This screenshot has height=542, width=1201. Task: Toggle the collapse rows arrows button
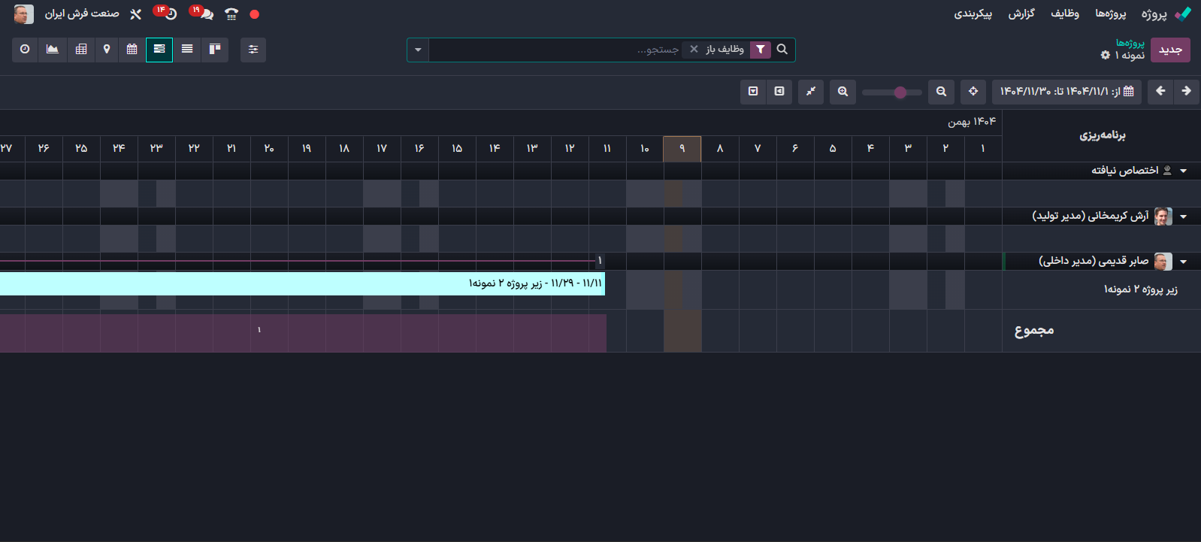click(810, 92)
